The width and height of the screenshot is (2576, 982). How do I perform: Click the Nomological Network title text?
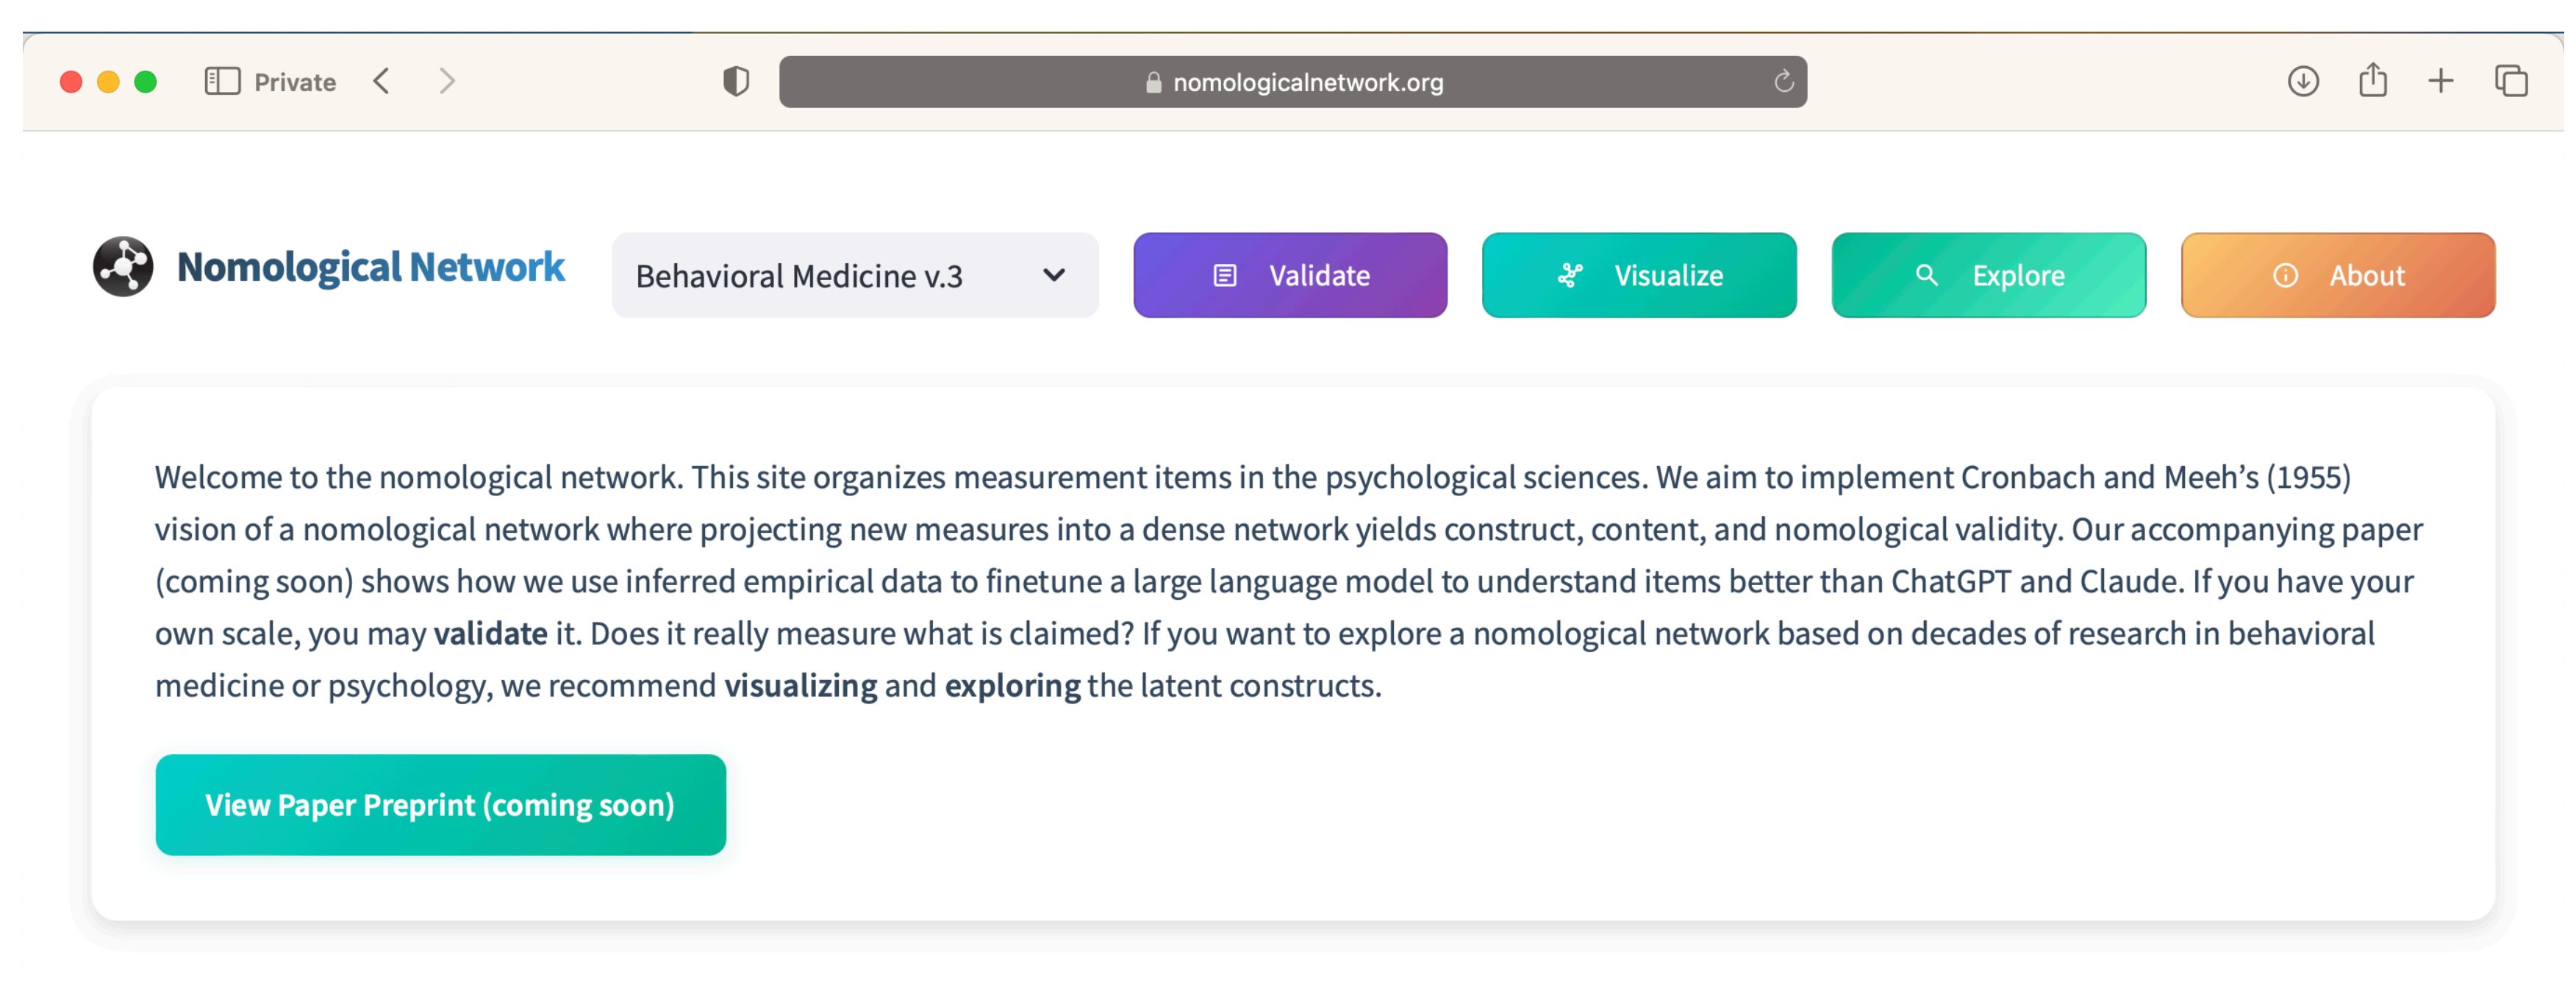[x=371, y=267]
